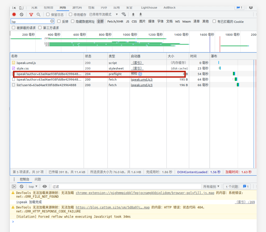Open the network search panel
This screenshot has width=266, height=232.
pos(39,14)
